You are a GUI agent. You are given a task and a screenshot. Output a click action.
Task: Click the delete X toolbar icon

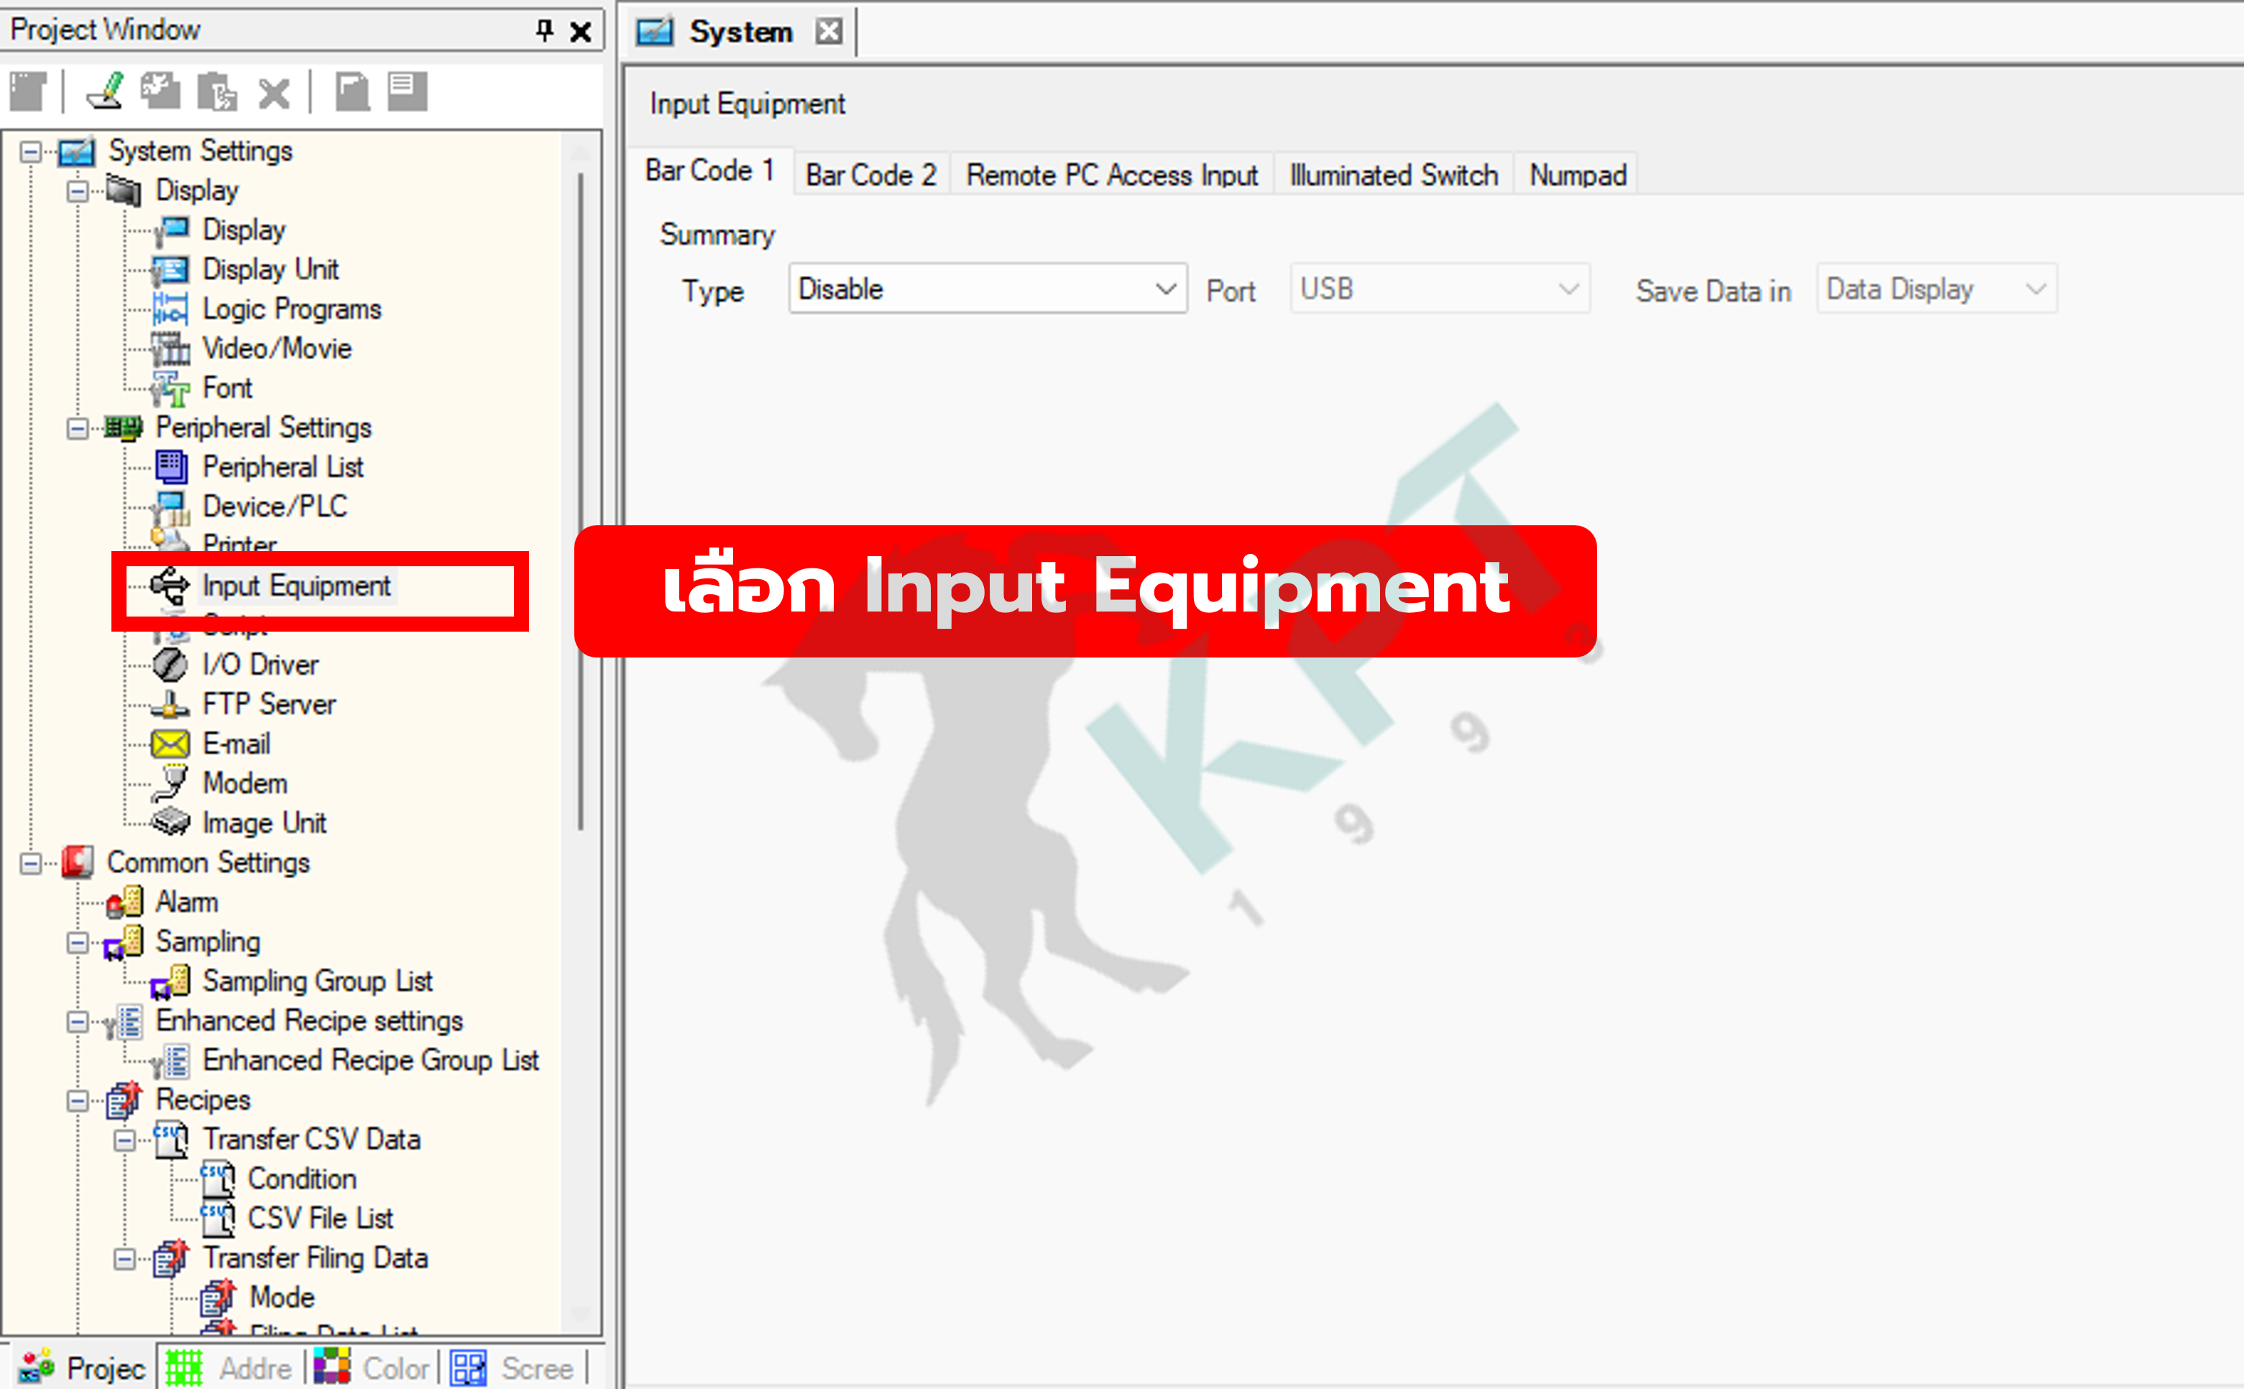pos(274,93)
